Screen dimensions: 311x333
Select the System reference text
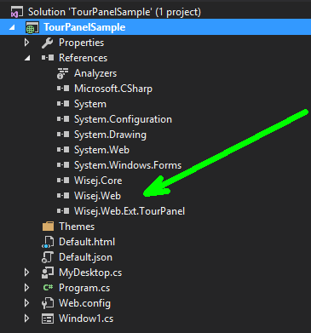(90, 104)
